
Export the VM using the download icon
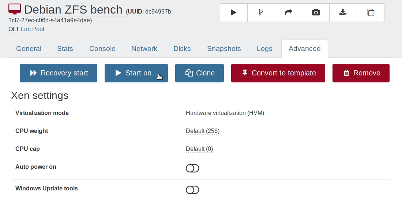(x=343, y=12)
